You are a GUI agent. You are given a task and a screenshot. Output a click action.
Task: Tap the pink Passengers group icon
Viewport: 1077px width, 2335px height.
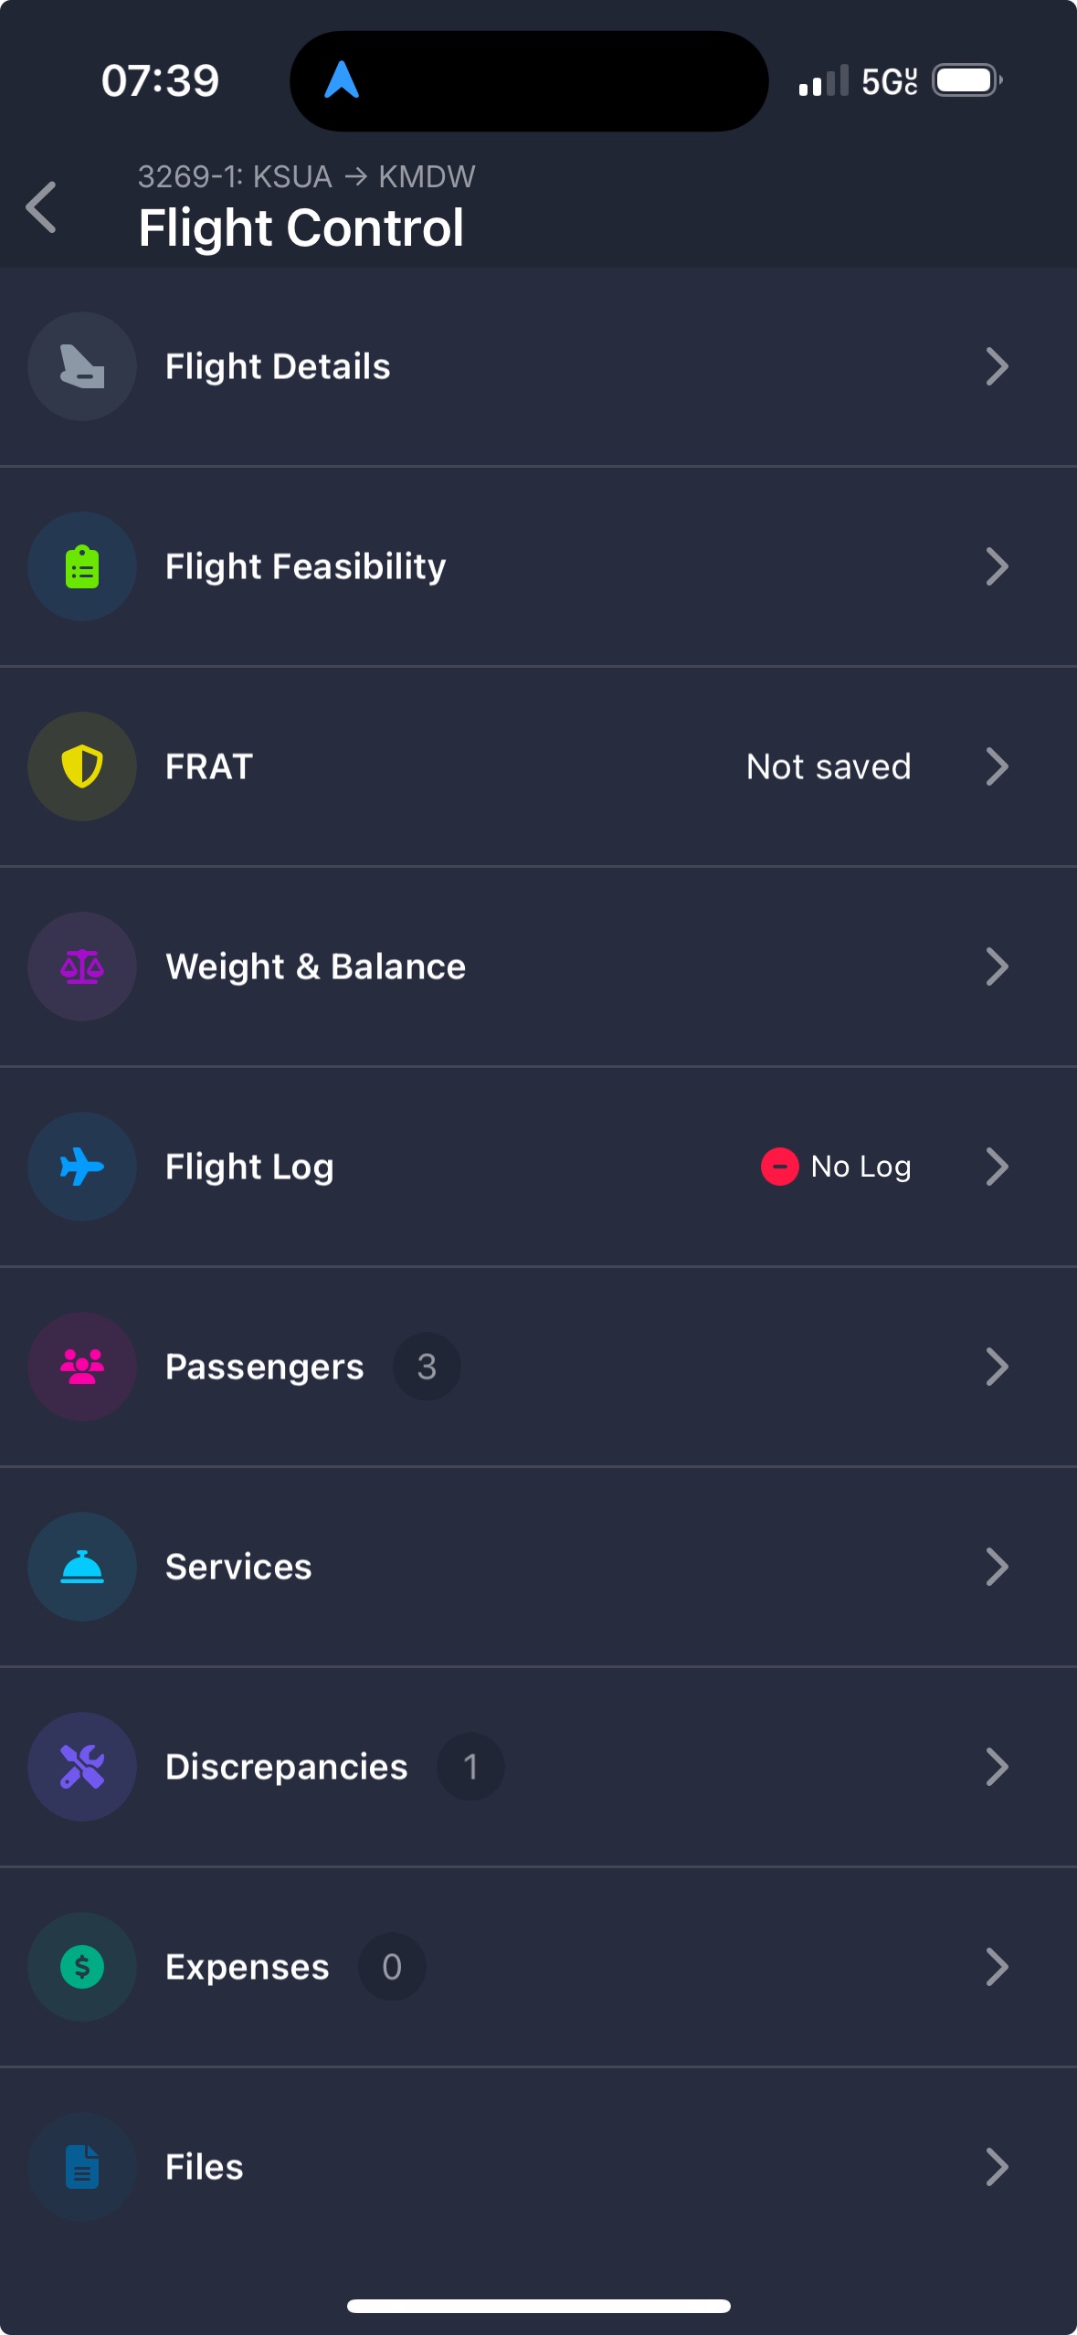tap(82, 1367)
